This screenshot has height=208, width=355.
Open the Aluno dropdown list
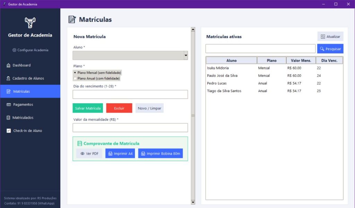pyautogui.click(x=186, y=55)
